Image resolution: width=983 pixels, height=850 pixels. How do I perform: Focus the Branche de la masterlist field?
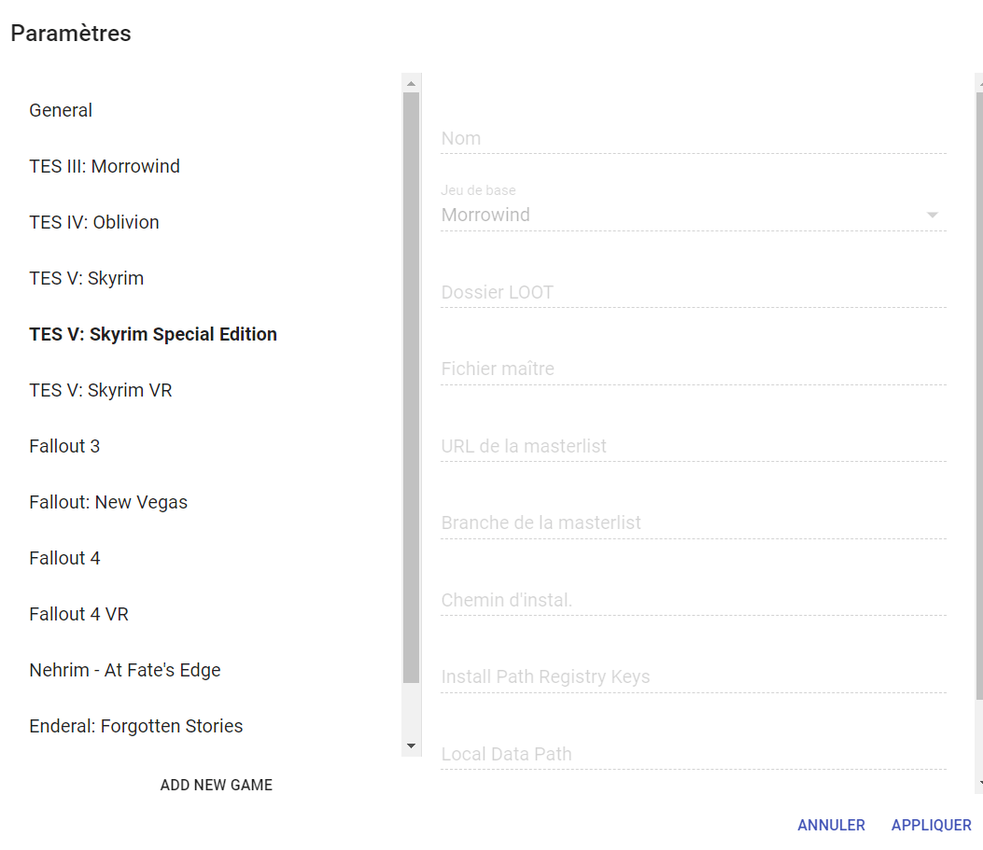[694, 523]
